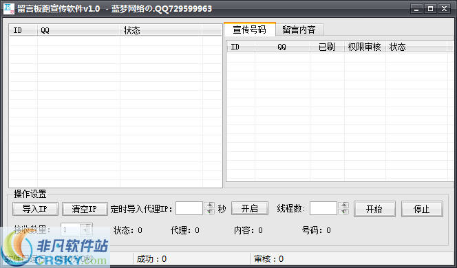
Task: Start the task with the 开始 button
Action: 374,209
